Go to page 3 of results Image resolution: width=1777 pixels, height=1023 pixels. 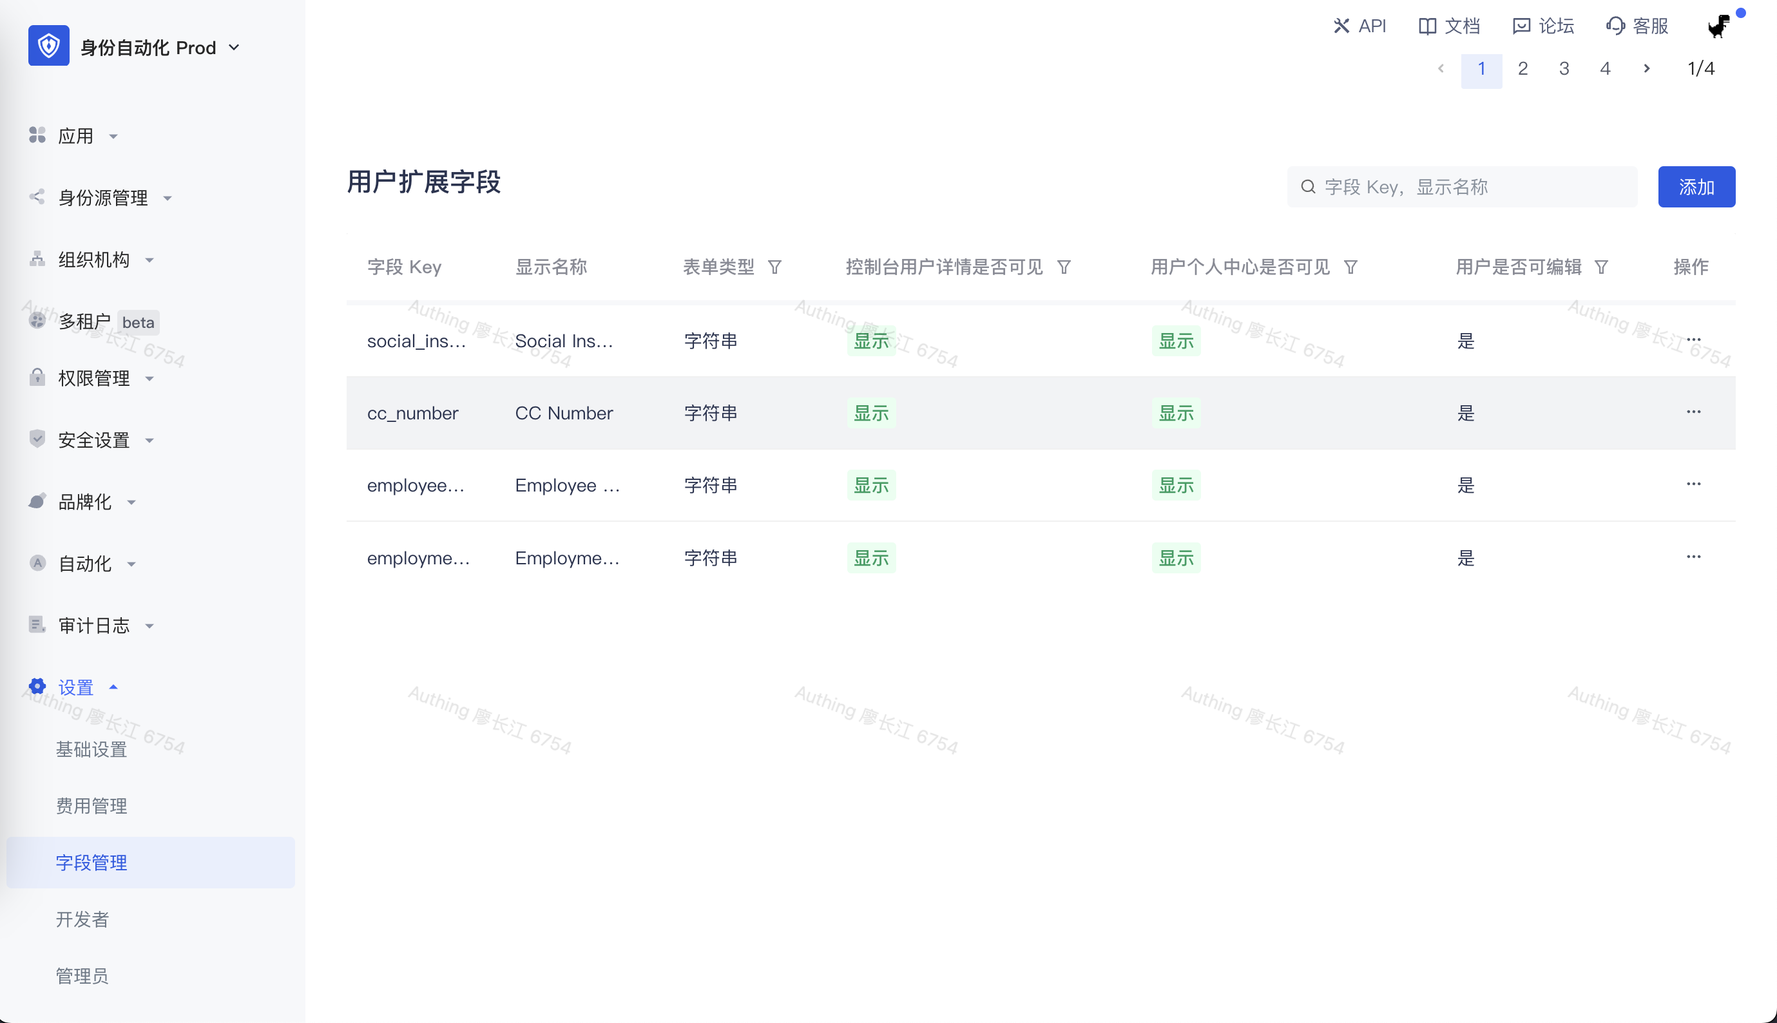(x=1564, y=69)
